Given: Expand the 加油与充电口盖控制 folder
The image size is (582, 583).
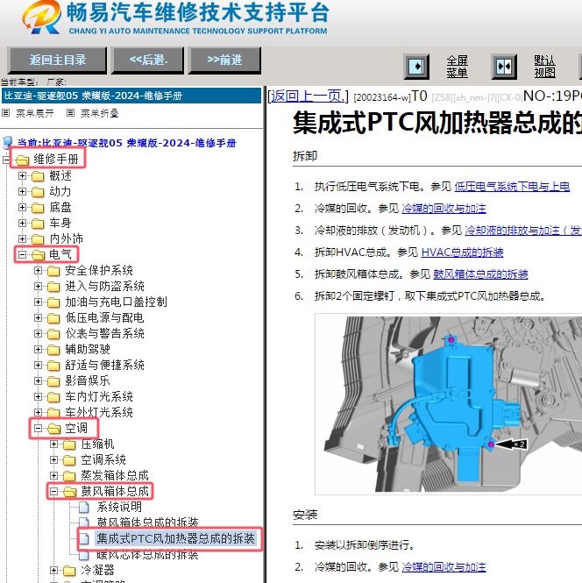Looking at the screenshot, I should pos(38,302).
